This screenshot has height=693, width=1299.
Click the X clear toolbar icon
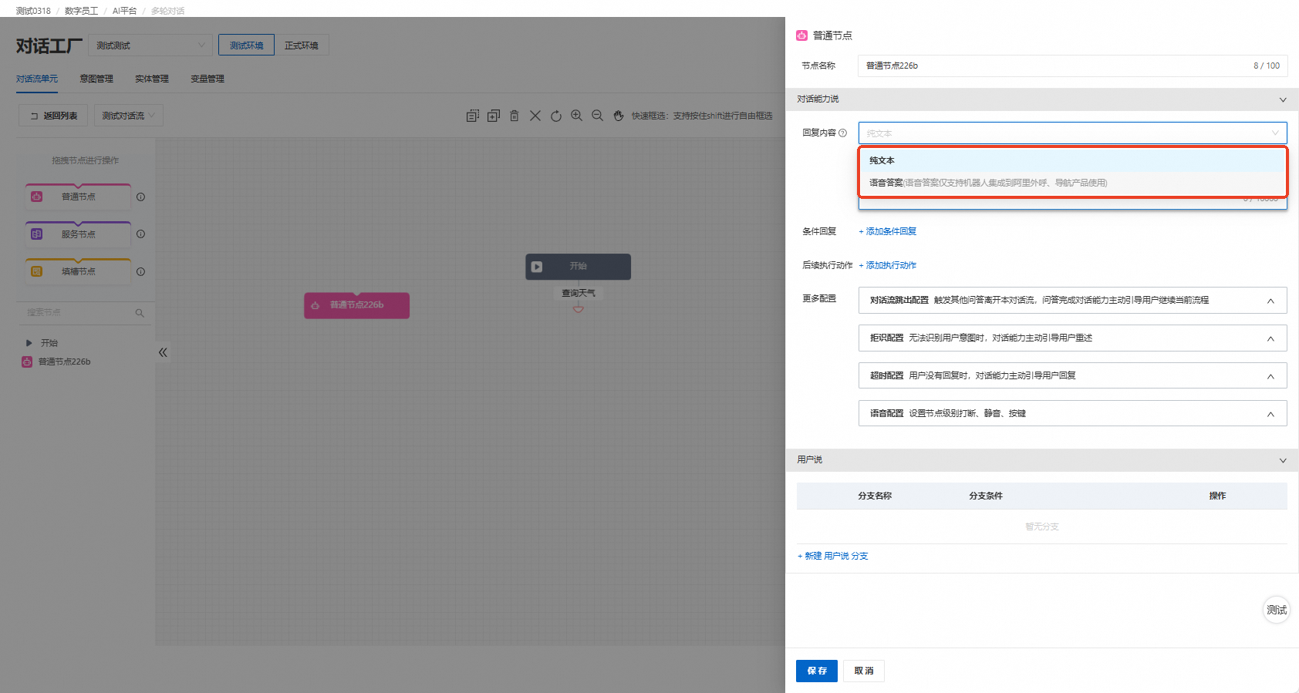click(535, 116)
